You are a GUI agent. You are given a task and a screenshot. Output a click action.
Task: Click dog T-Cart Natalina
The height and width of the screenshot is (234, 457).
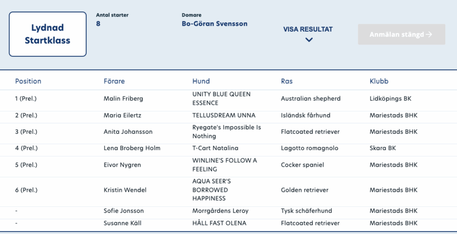[x=215, y=148]
